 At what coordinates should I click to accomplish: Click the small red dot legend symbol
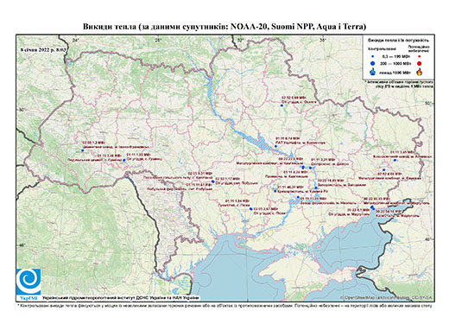tap(419, 57)
